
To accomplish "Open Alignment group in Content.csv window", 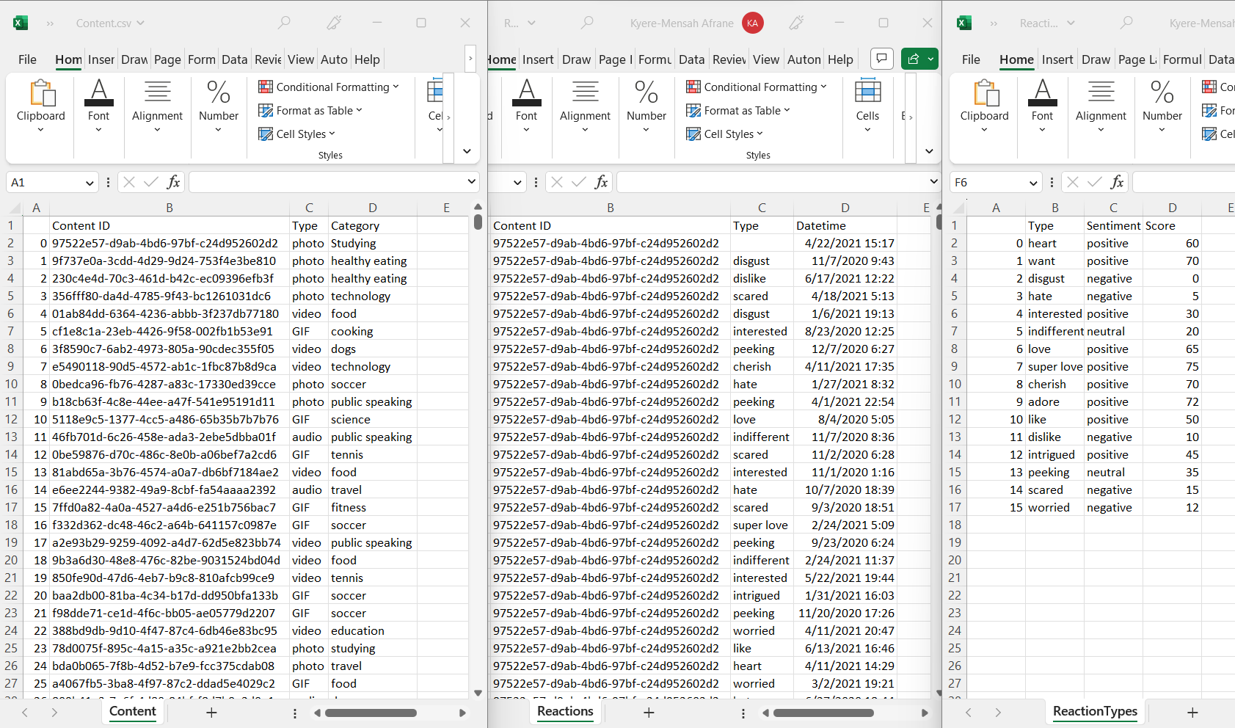I will [x=157, y=106].
